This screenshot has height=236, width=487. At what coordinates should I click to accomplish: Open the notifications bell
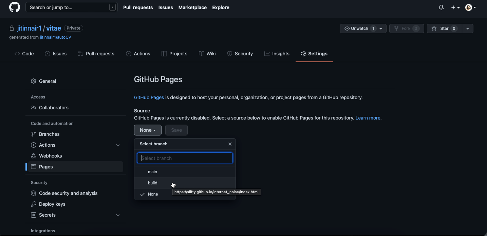coord(441,7)
